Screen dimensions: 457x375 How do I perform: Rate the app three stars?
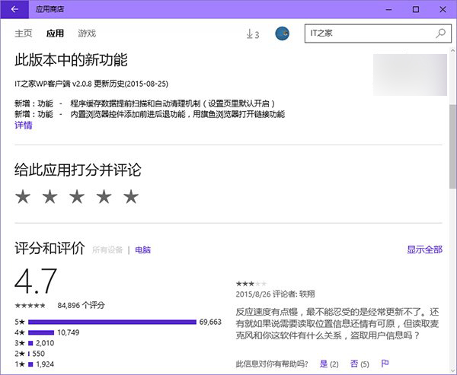pos(77,197)
